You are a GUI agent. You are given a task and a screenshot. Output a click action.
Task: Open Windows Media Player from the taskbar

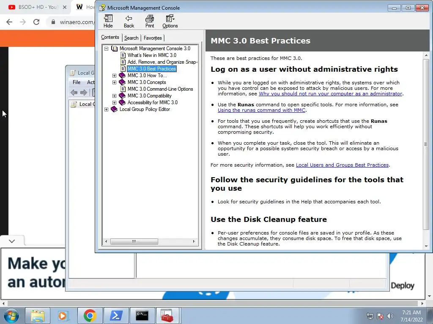pos(63,316)
